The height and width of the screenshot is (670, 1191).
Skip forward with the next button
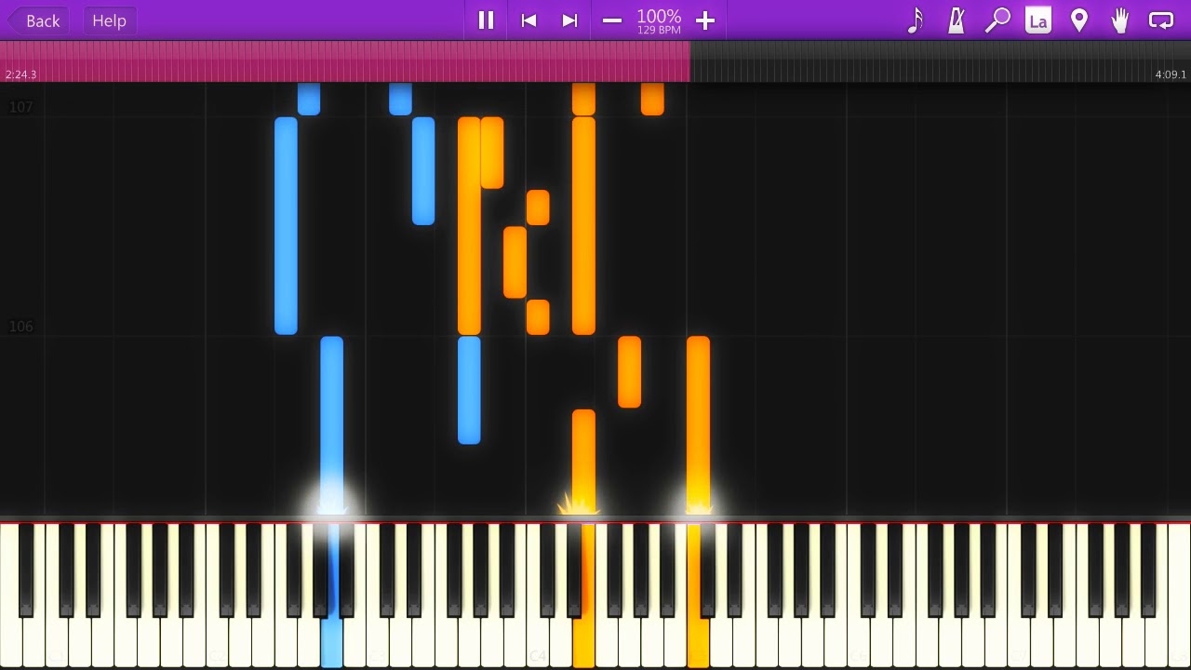click(x=570, y=20)
